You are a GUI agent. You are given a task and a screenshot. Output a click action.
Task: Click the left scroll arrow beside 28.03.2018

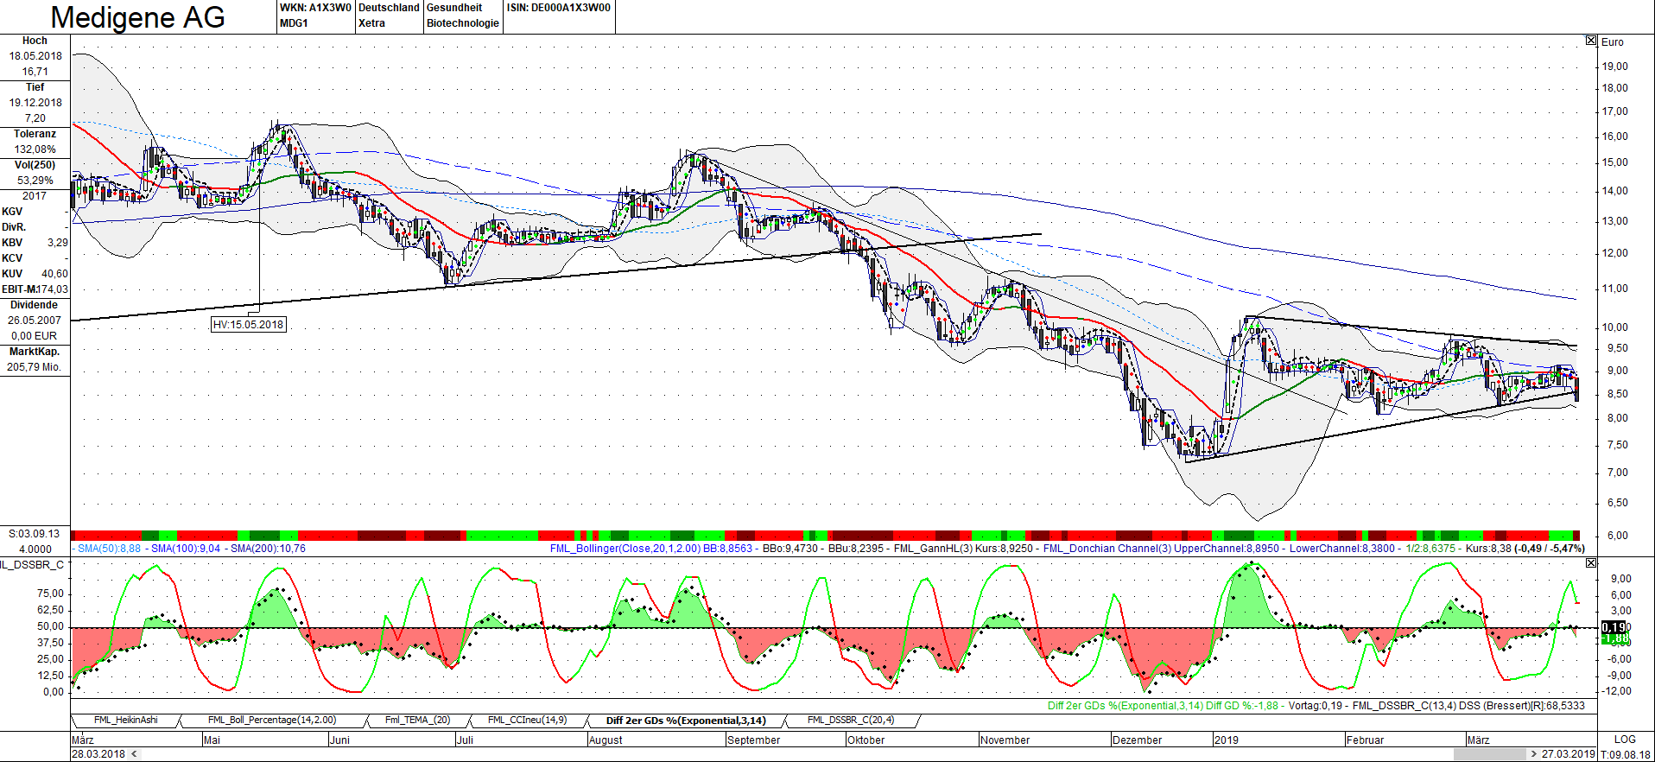tap(134, 754)
